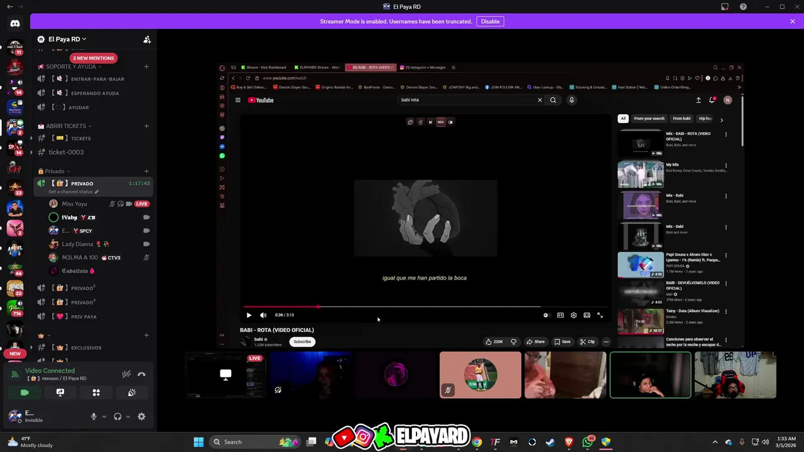Image resolution: width=804 pixels, height=452 pixels.
Task: Open server icon with 11 badge
Action: (15, 48)
